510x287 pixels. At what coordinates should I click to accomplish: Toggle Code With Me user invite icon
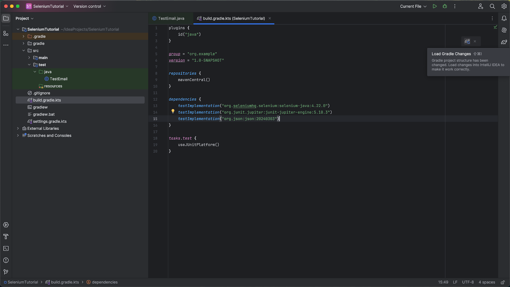(481, 6)
